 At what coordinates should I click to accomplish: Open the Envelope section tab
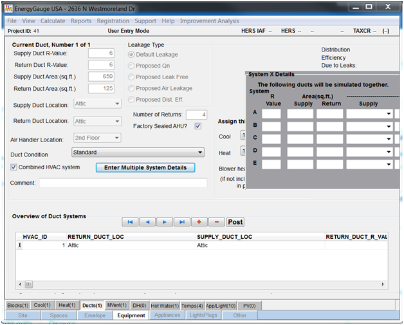[x=95, y=315]
